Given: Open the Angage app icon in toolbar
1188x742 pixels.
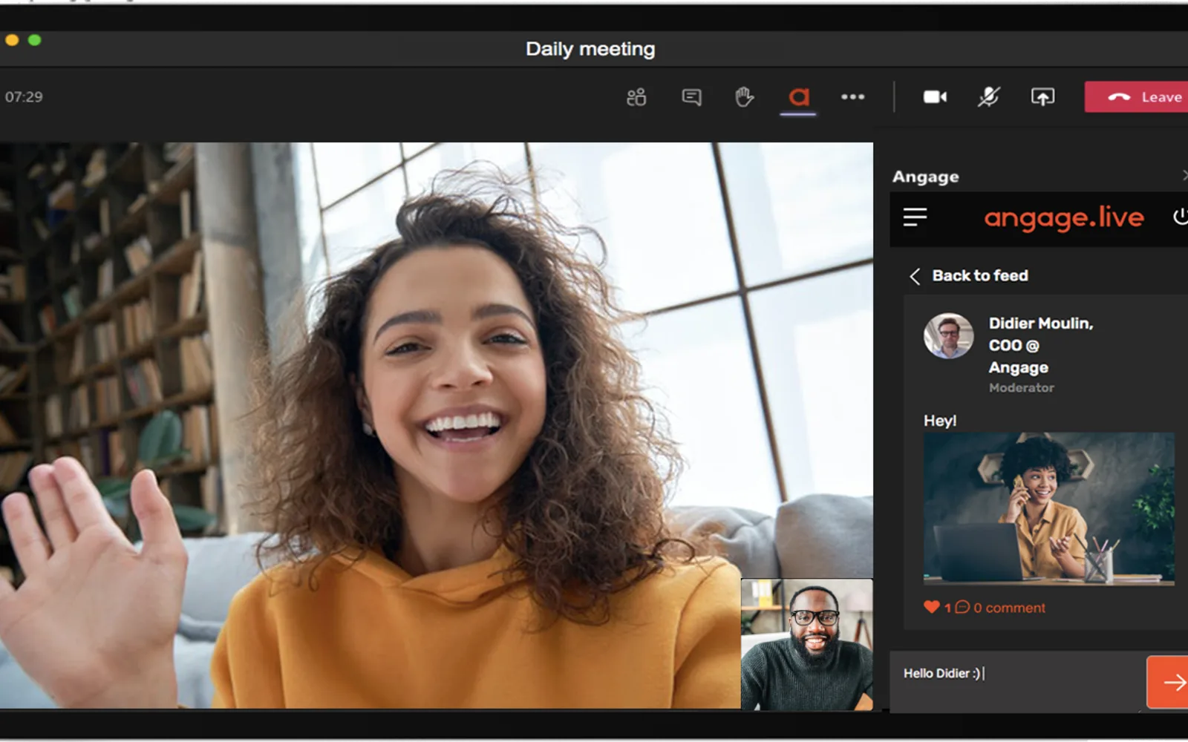Looking at the screenshot, I should (798, 97).
